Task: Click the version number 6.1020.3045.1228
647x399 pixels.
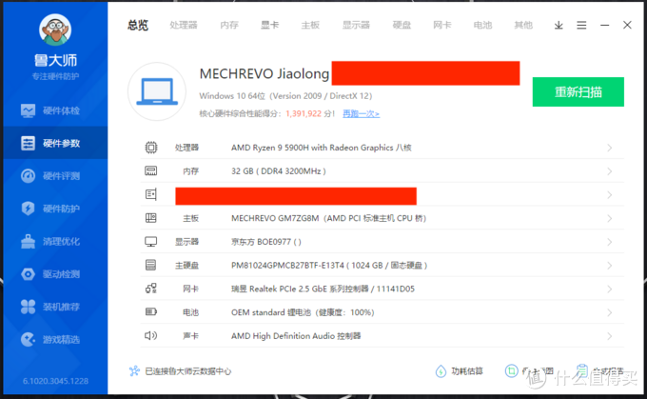Action: click(x=55, y=381)
